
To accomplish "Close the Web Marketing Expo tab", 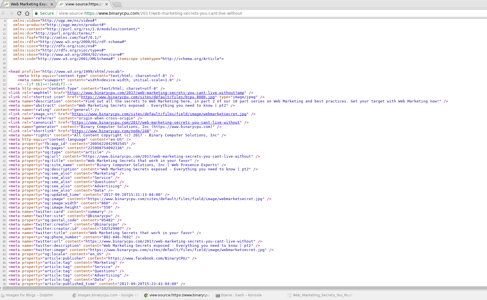I will click(52, 4).
